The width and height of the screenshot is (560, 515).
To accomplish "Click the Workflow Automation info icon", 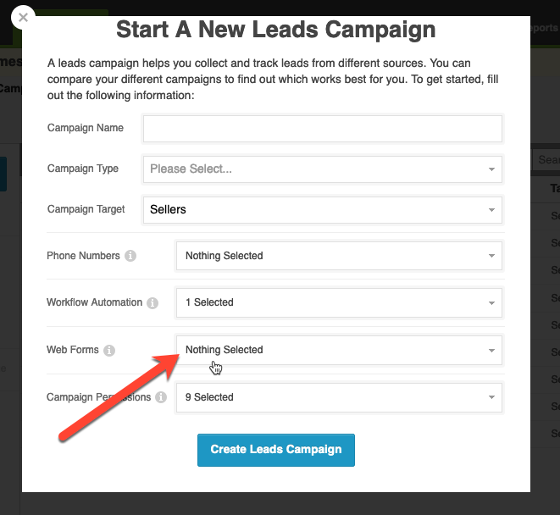I will point(152,302).
